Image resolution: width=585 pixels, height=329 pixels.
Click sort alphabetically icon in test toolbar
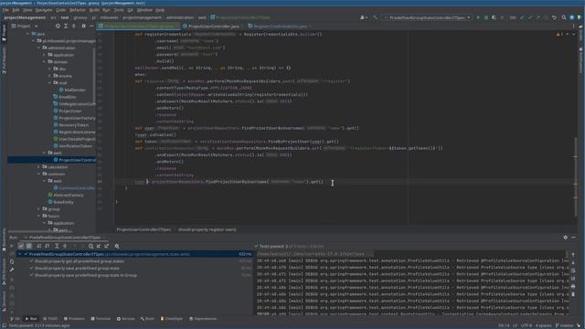coord(39,246)
